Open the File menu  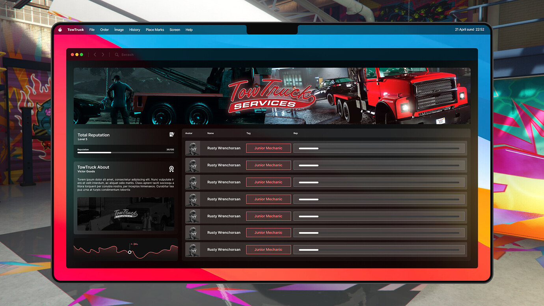tap(92, 30)
